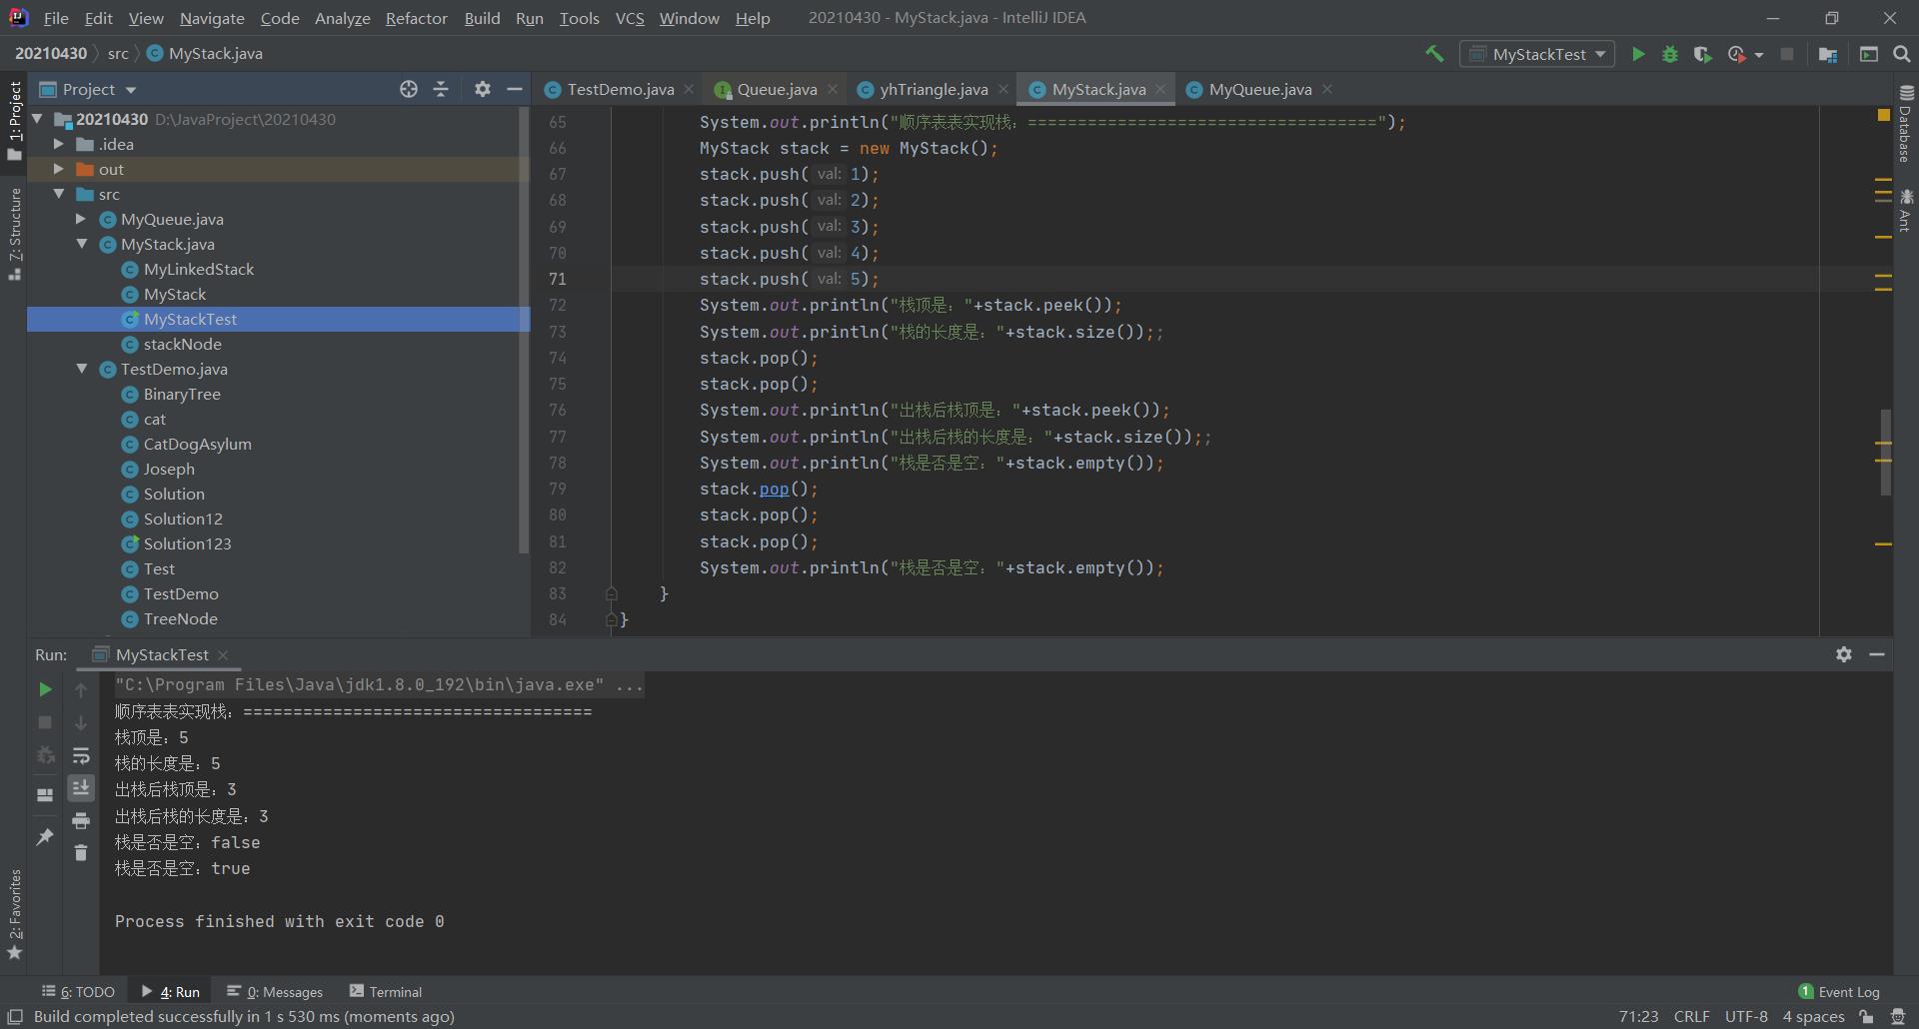Close the Queue.java tab
The image size is (1919, 1029).
(833, 89)
